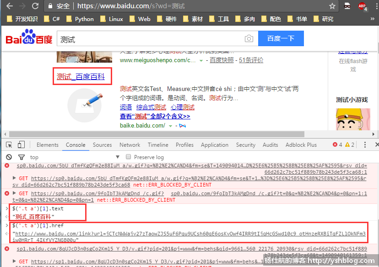Open the 多肉 bookmark folder

click(x=245, y=19)
